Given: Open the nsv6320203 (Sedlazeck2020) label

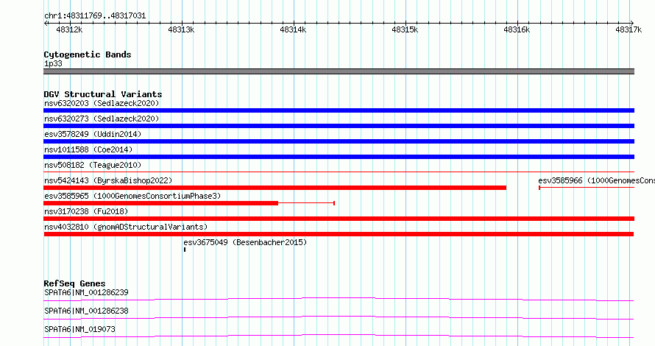Looking at the screenshot, I should pyautogui.click(x=102, y=103).
